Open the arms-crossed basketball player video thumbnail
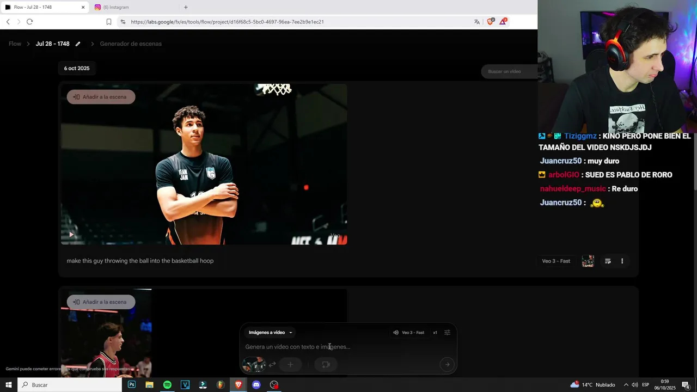The height and width of the screenshot is (392, 697). 204,164
